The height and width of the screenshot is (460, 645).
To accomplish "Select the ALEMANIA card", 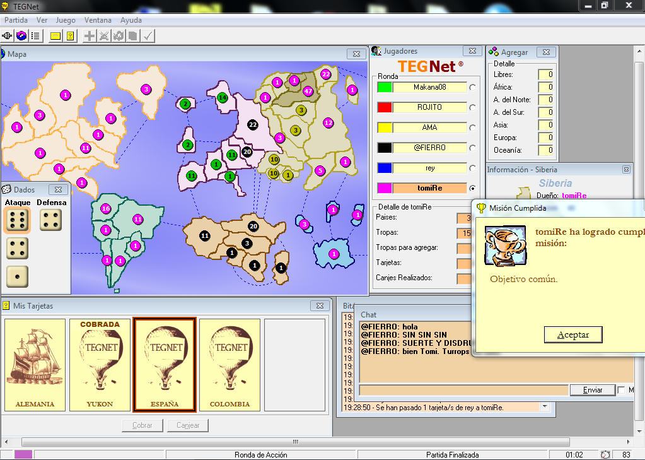I will (x=35, y=365).
